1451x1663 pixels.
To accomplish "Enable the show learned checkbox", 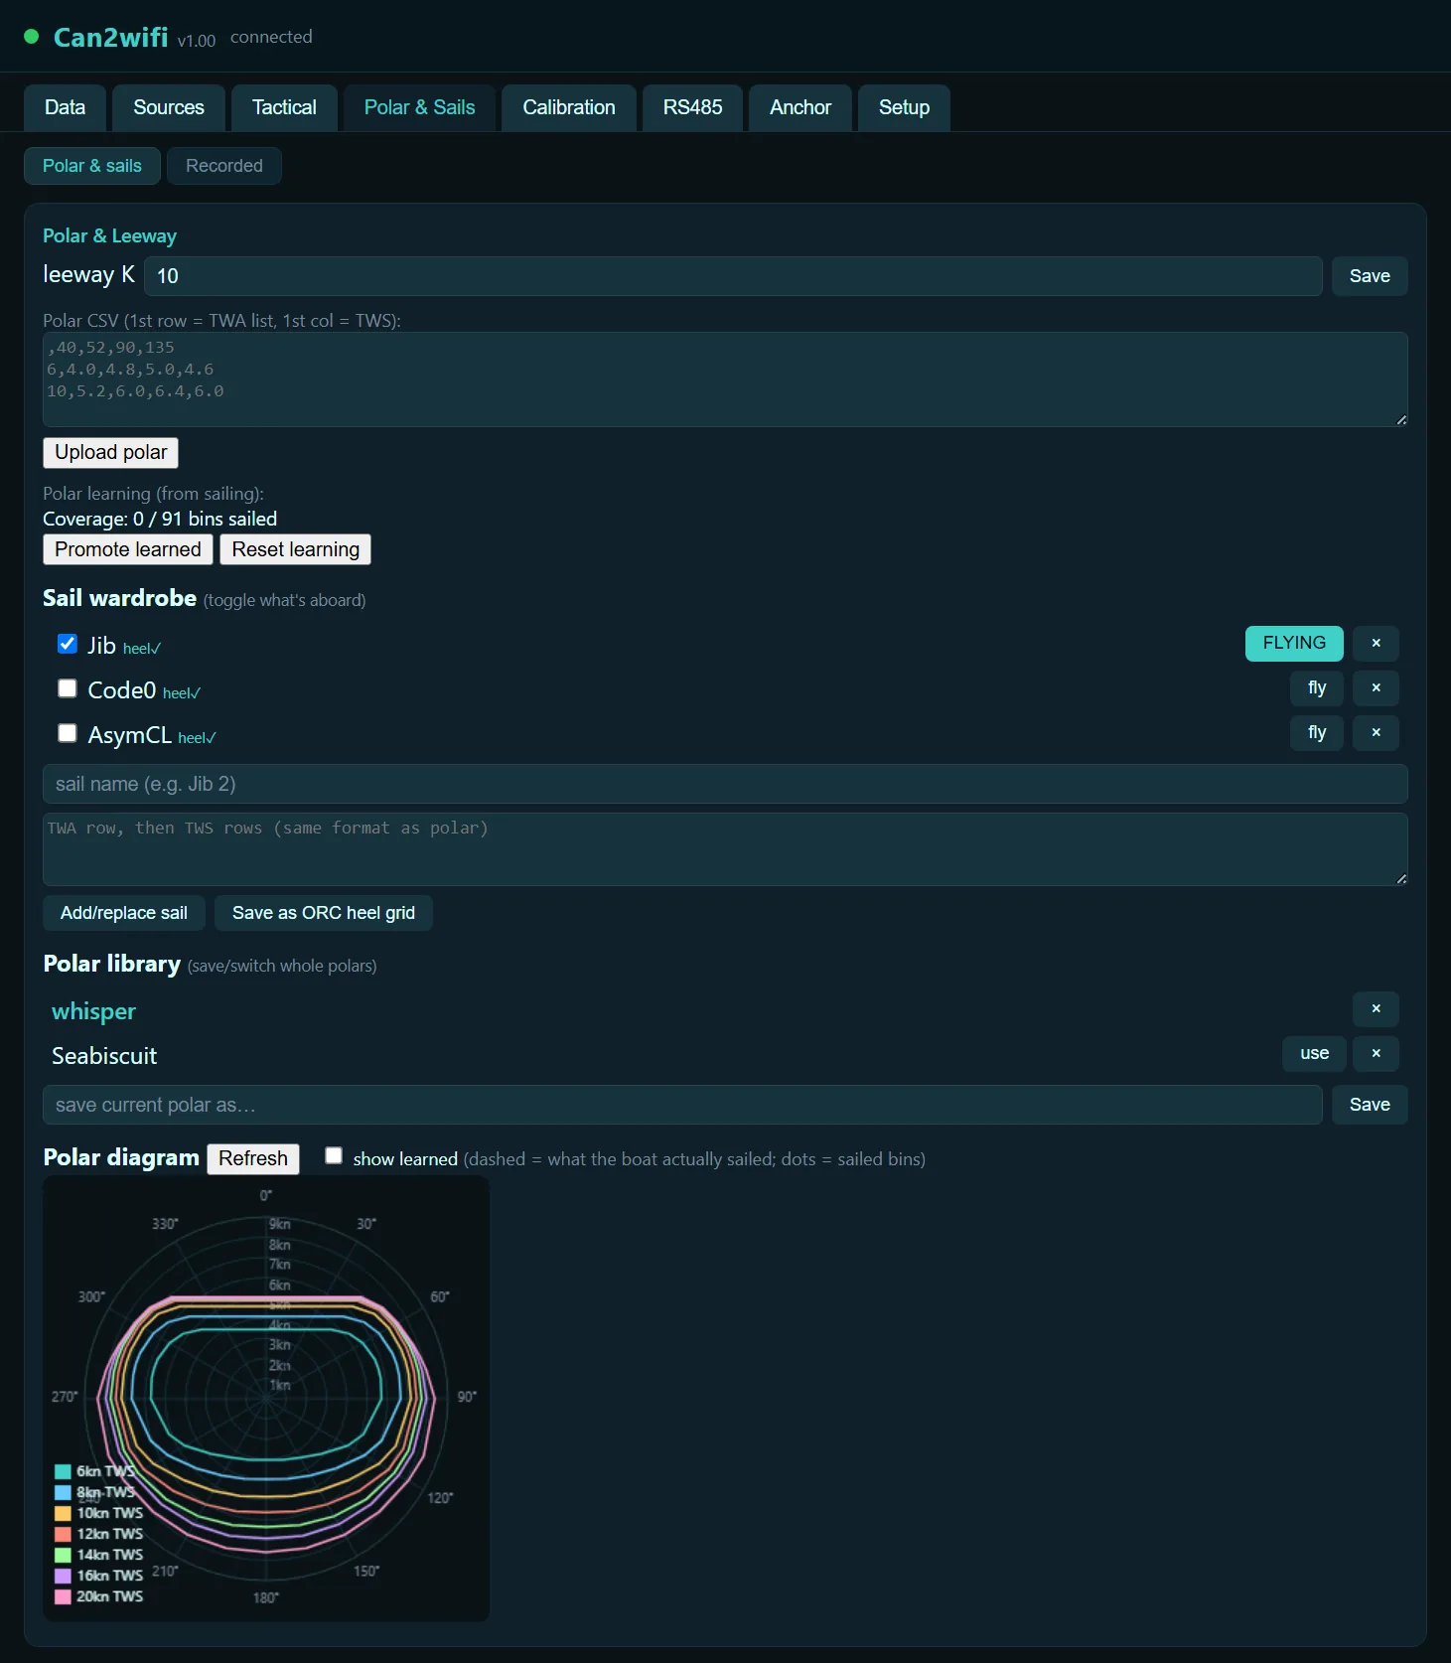I will (334, 1155).
